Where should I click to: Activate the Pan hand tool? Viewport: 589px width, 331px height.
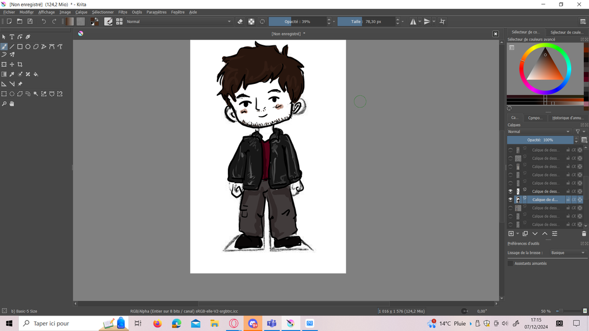pyautogui.click(x=12, y=104)
